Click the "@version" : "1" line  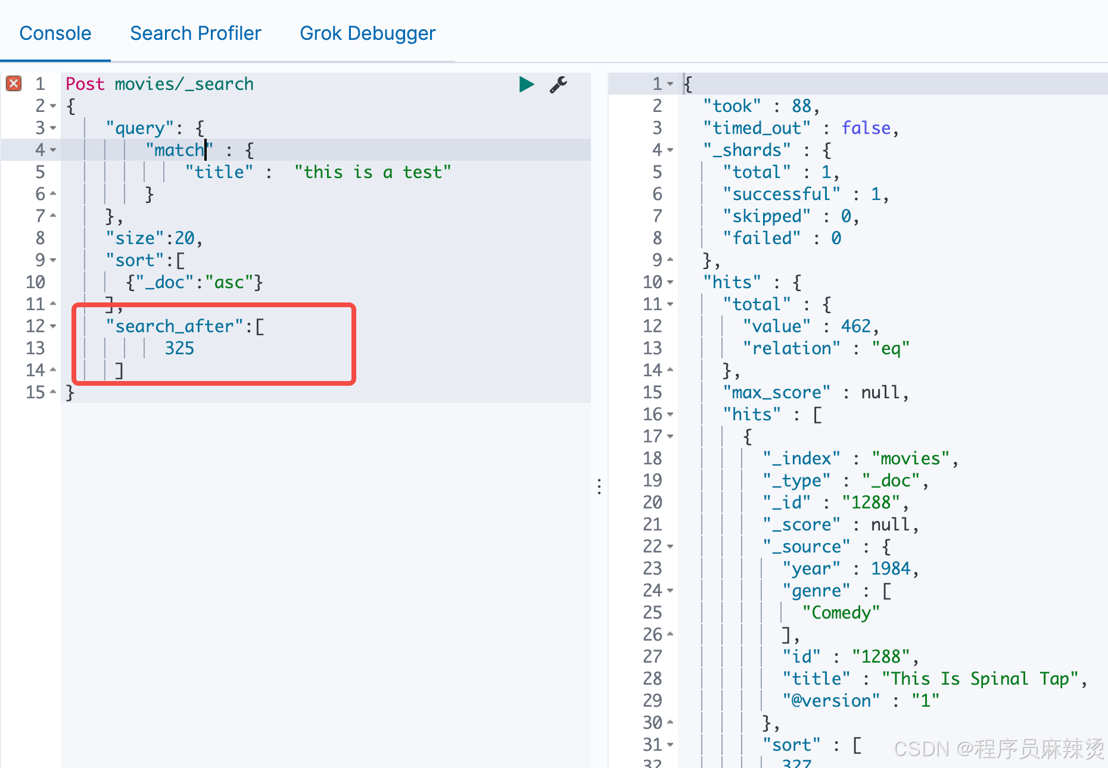coord(861,701)
